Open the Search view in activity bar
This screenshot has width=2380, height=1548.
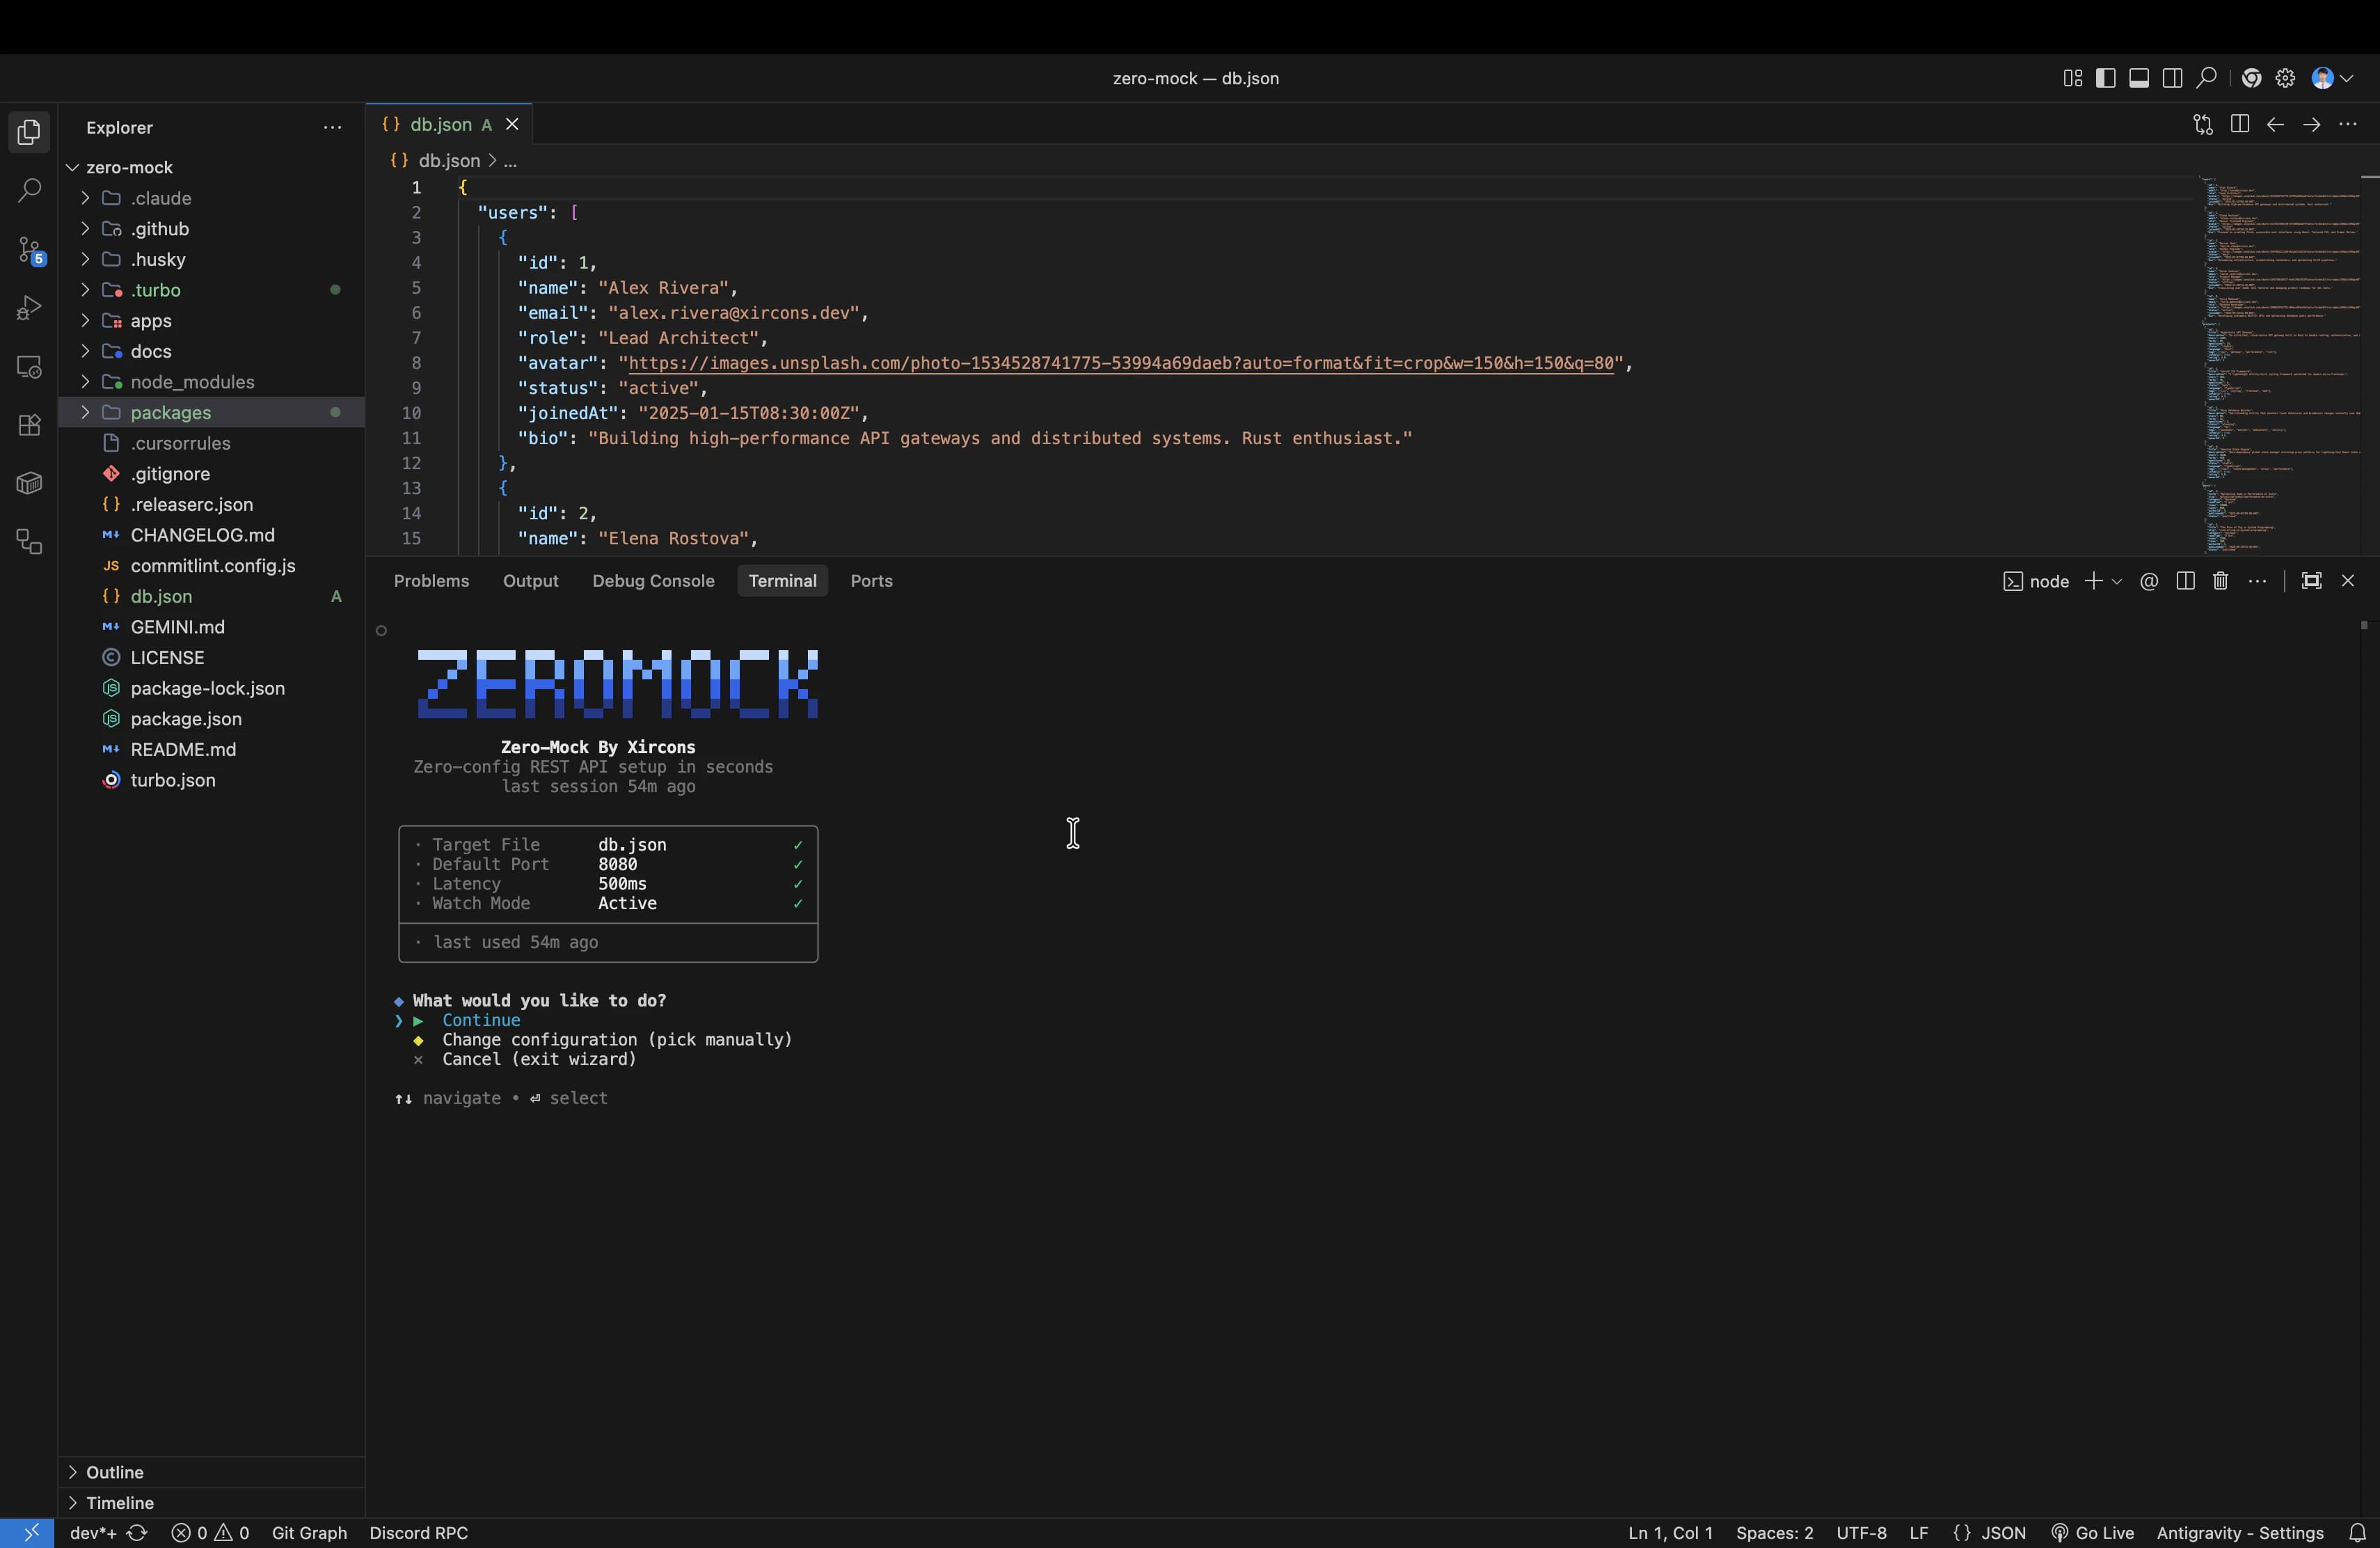(29, 190)
